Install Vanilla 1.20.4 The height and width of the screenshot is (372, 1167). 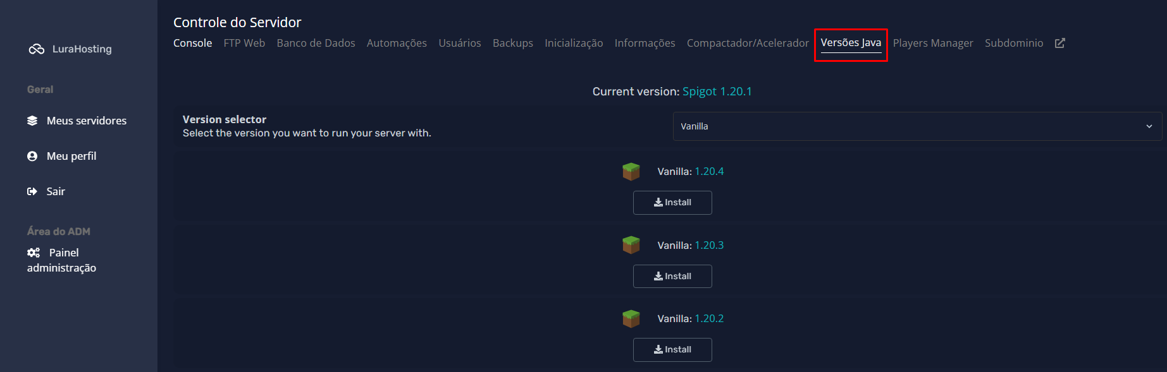point(672,203)
